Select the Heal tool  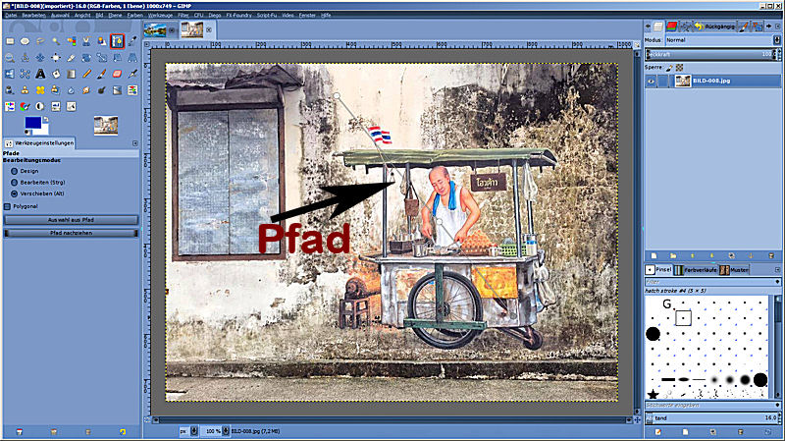click(x=40, y=90)
